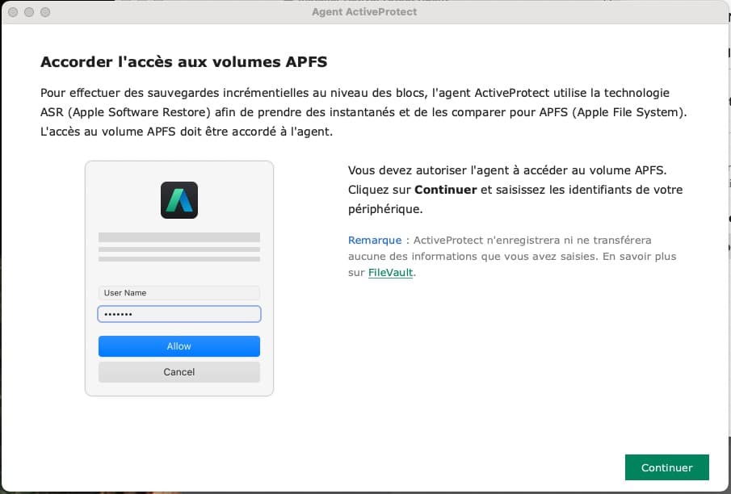The image size is (731, 494).
Task: Minimize the Agent ActiveProtect window
Action: pos(29,13)
